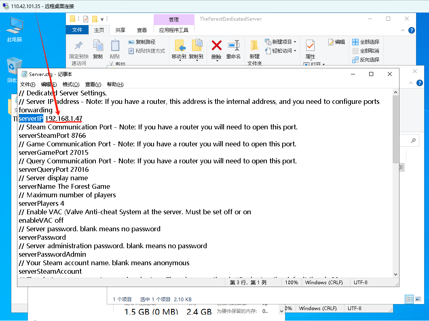Switch to large icons view in Explorer status bar
Screen dimensions: 429x321
click(x=418, y=299)
